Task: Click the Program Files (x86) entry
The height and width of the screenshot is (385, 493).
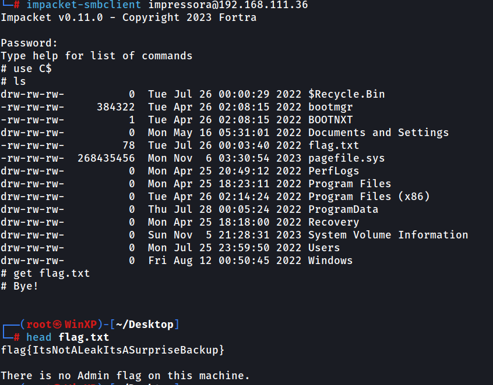Action: 369,197
